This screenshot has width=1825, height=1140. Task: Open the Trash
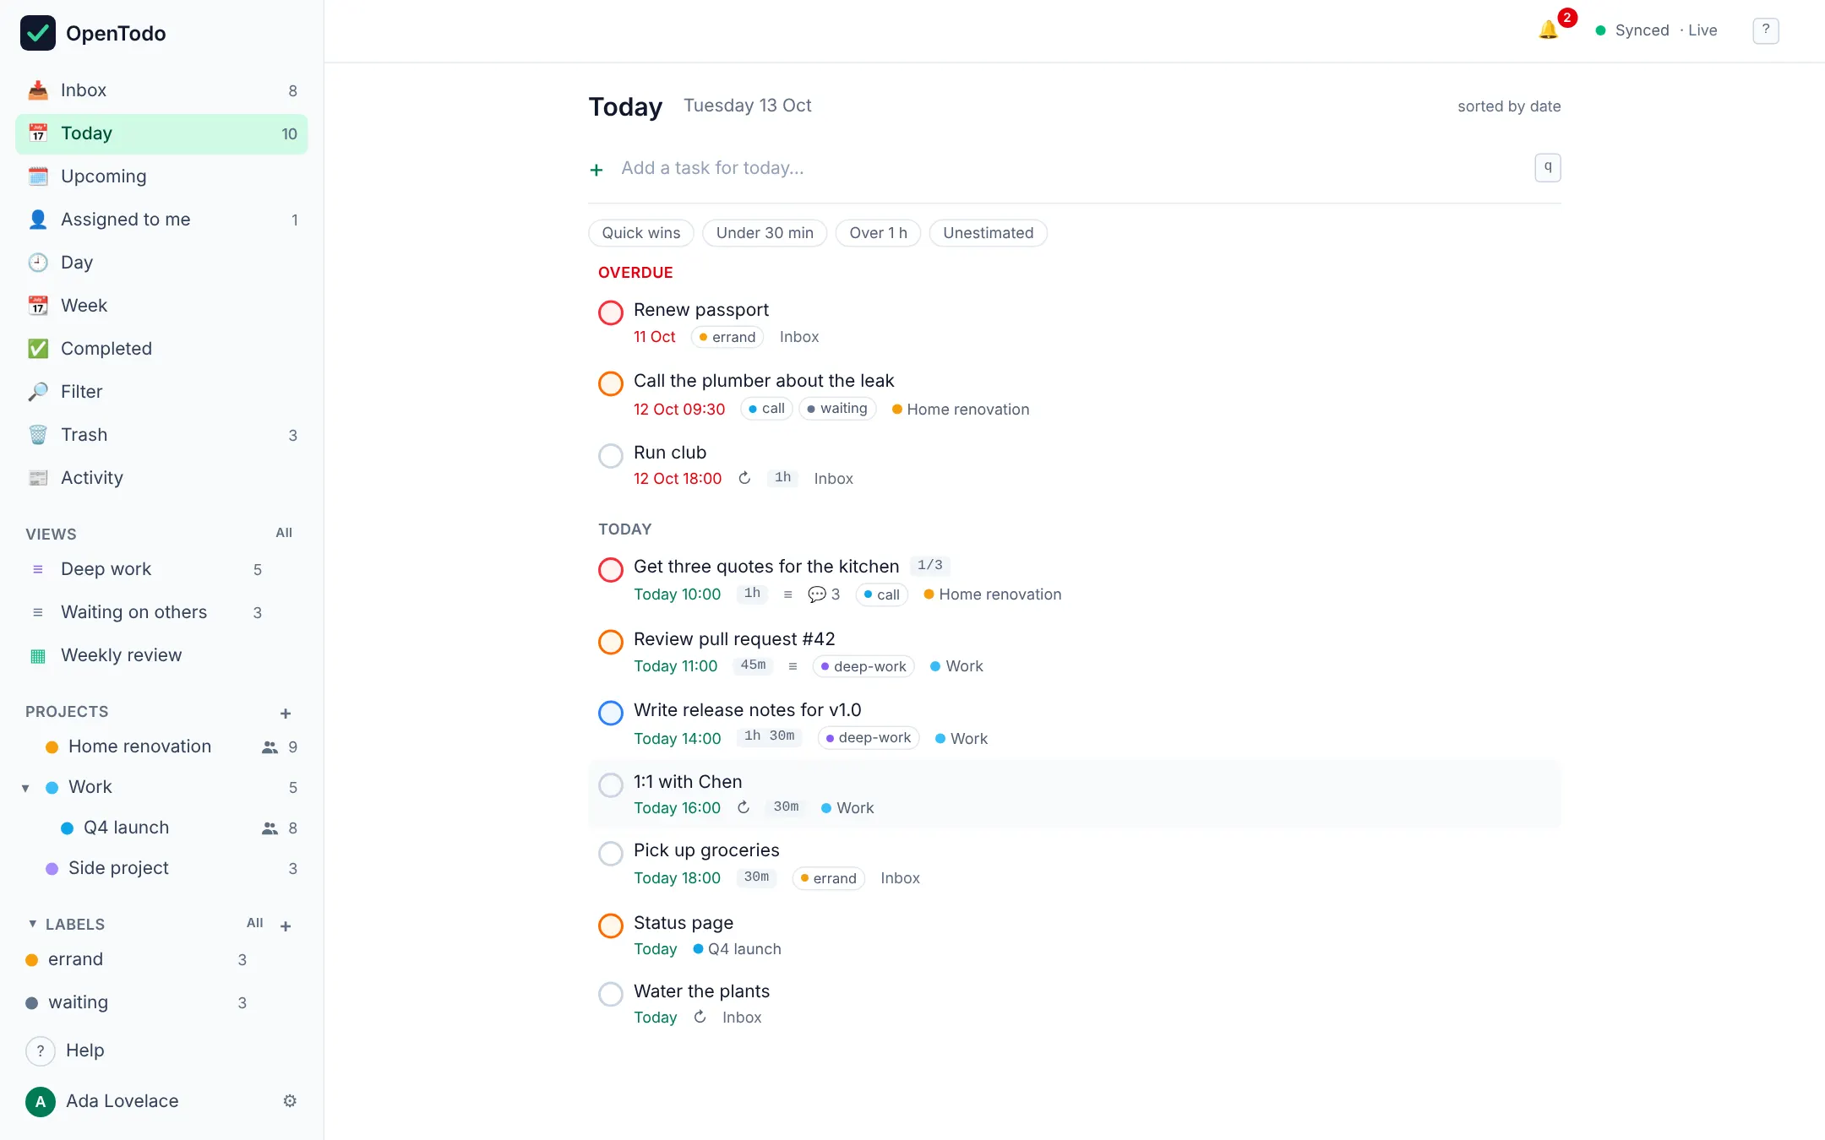[x=161, y=435]
